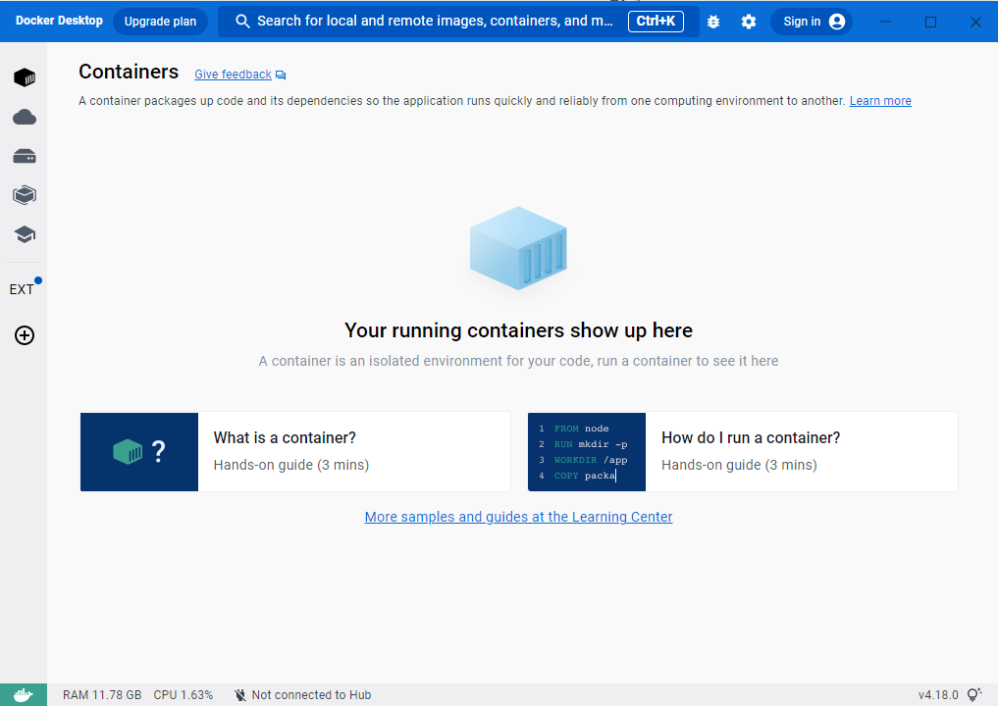Open the Images section cloud icon

(25, 118)
